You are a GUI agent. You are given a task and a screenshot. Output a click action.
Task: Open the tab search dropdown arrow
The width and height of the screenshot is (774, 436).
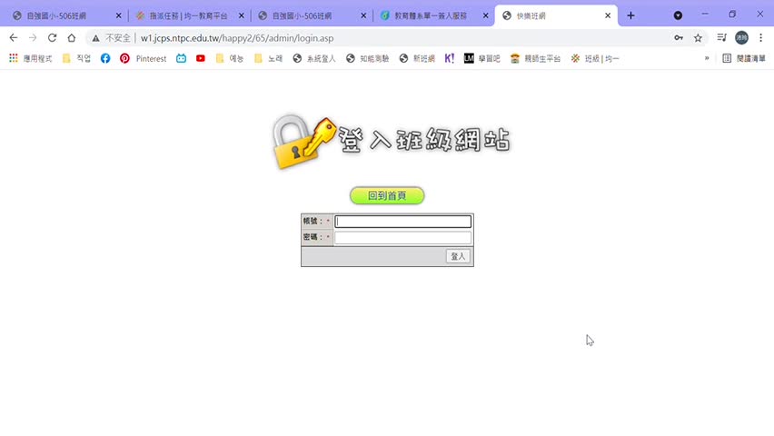point(678,15)
